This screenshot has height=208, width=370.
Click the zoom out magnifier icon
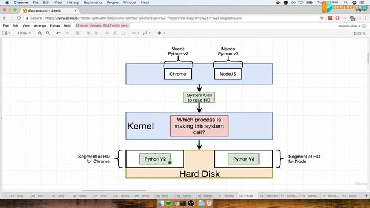[47, 34]
